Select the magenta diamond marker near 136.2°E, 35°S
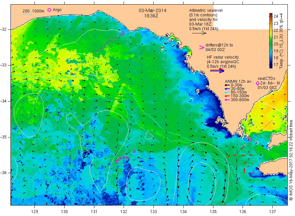 coord(250,140)
